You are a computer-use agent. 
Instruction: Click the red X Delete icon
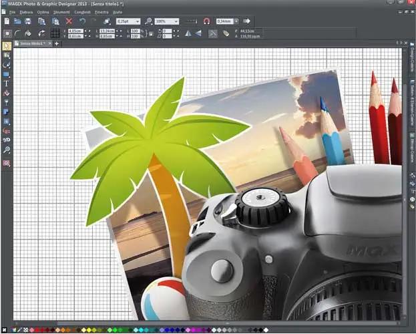[x=69, y=21]
